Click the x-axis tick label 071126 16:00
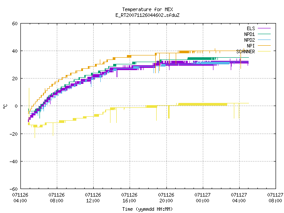284x213 pixels. coord(130,198)
